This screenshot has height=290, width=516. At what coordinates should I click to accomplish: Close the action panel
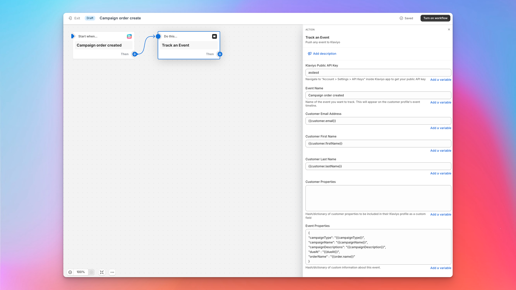[x=449, y=29]
